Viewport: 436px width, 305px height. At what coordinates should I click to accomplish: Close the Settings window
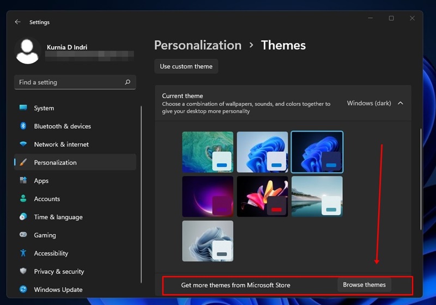[x=412, y=18]
